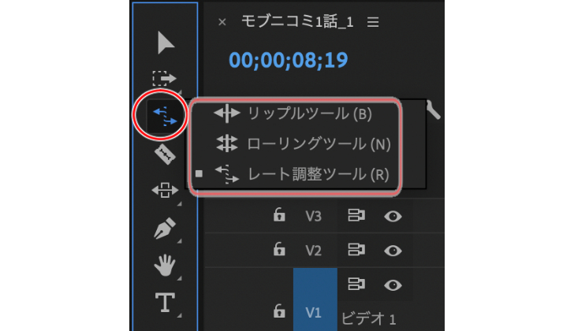
Task: Toggle lock on V2 track
Action: tap(279, 250)
